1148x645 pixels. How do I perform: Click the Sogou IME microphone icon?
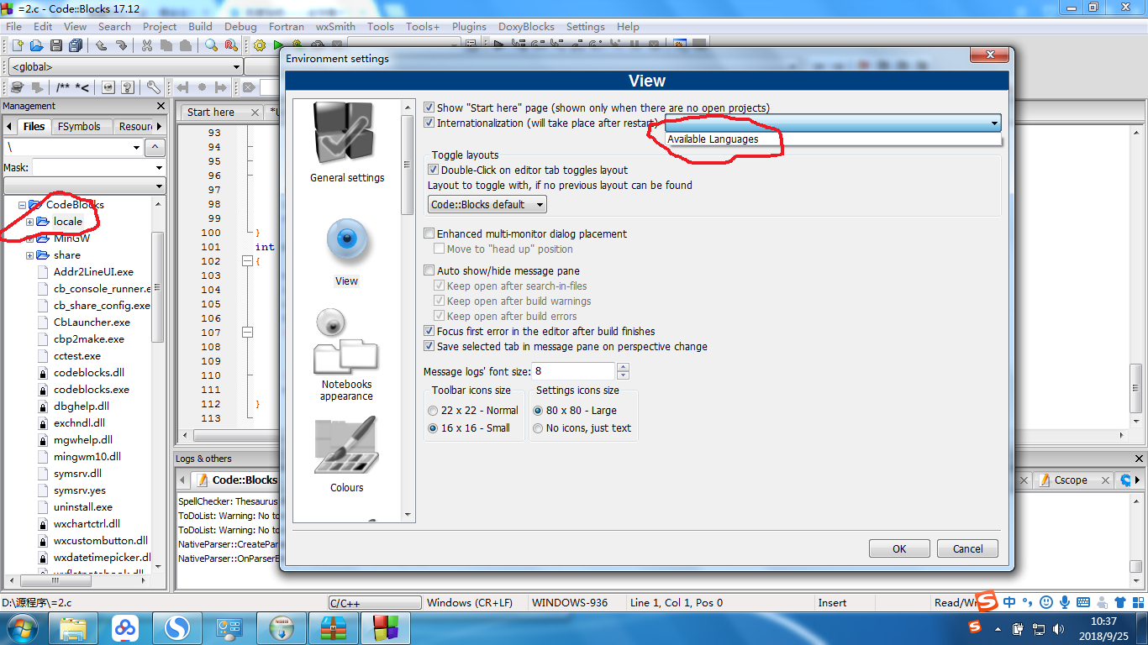1064,601
